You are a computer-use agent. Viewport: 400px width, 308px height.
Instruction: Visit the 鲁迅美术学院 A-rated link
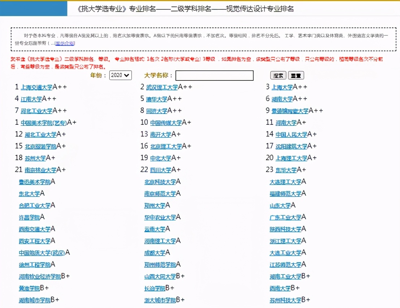pos(34,182)
